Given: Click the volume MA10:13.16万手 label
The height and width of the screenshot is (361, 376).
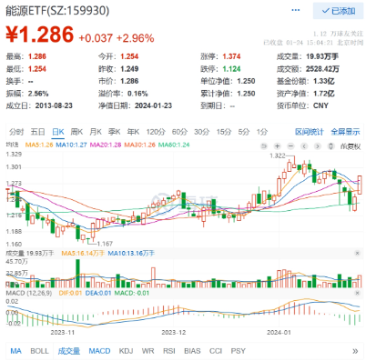Looking at the screenshot, I should [131, 253].
